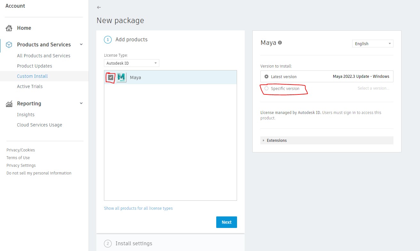This screenshot has height=251, width=420.
Task: Open the Privacy/Cookies link
Action: [21, 150]
